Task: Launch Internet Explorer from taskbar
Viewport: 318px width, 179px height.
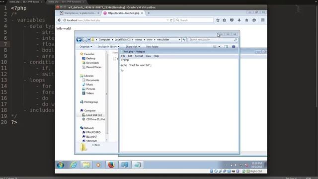Action: click(x=74, y=165)
